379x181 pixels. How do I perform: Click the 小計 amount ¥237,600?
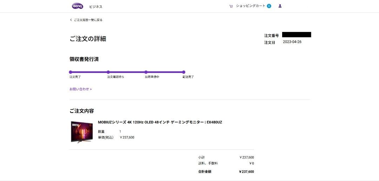pos(247,157)
